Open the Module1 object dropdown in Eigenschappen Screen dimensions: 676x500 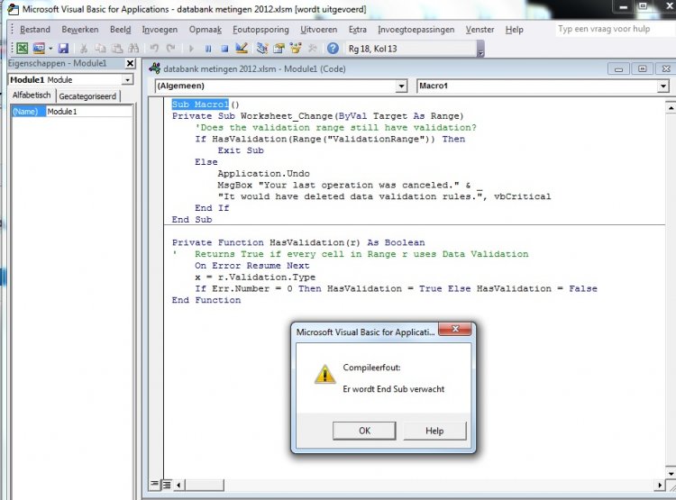click(127, 79)
